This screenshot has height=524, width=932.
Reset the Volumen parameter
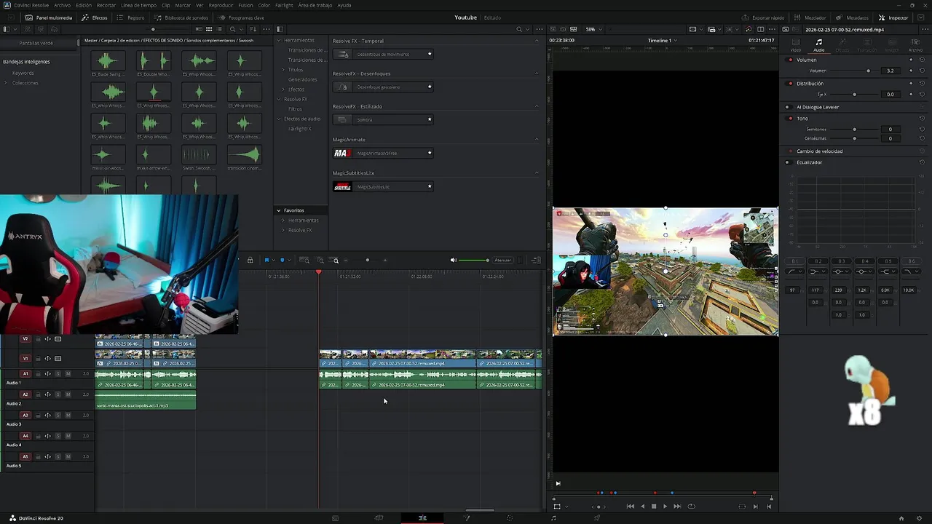point(922,71)
